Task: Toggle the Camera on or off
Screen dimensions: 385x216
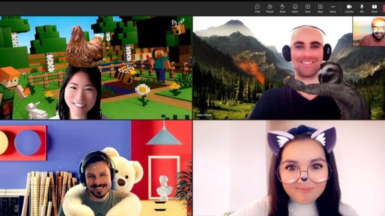Action: coord(349,8)
